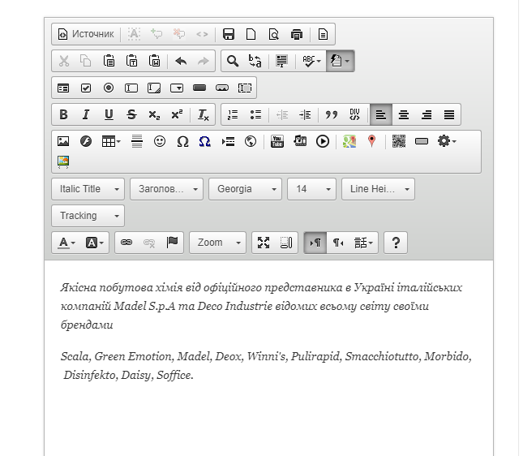This screenshot has width=523, height=456.
Task: Insert a Textarea field
Action: click(154, 88)
